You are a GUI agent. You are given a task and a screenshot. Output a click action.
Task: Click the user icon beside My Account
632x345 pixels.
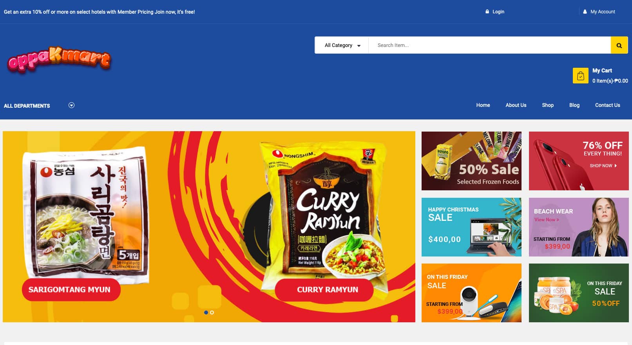585,12
